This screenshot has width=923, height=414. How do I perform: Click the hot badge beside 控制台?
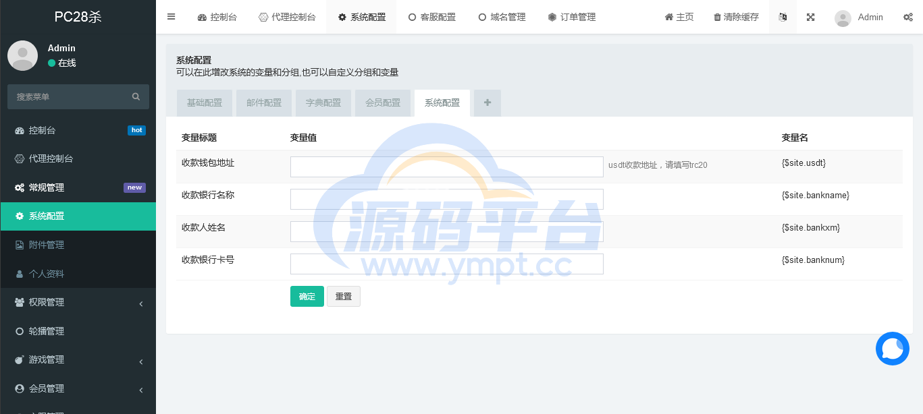point(136,130)
